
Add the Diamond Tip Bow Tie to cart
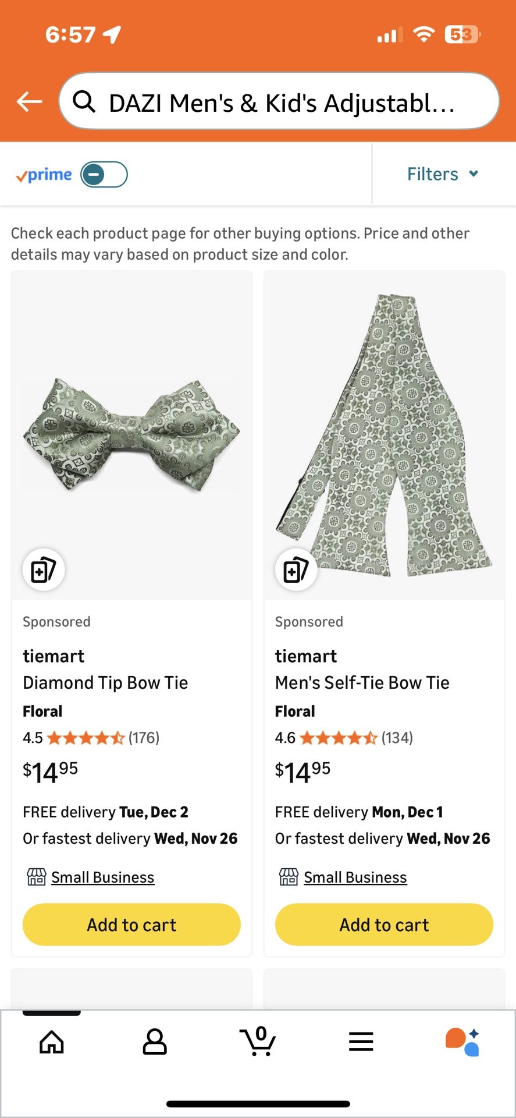pyautogui.click(x=131, y=925)
